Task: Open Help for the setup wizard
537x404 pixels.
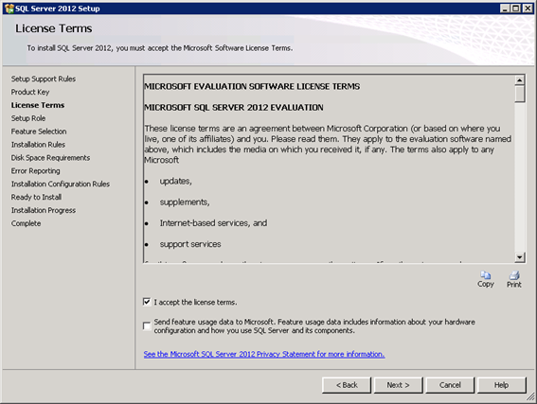Action: [501, 385]
